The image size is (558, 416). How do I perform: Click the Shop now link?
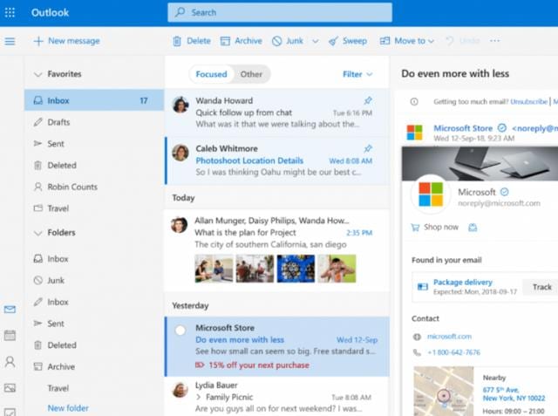[x=441, y=227]
